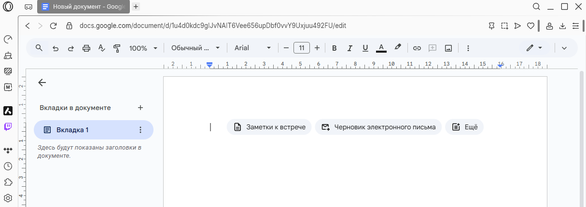The image size is (586, 207).
Task: Open the black Aria icon in sidebar
Action: click(x=8, y=111)
